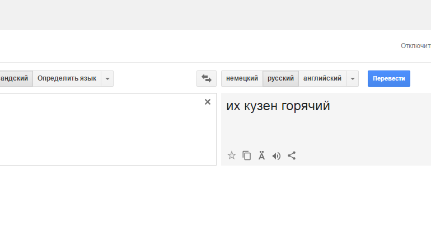The height and width of the screenshot is (226, 431).
Task: Choose английский as target language
Action: [322, 79]
